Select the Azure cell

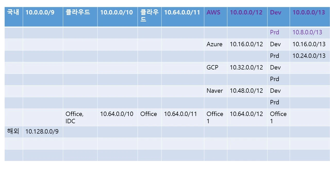point(216,44)
